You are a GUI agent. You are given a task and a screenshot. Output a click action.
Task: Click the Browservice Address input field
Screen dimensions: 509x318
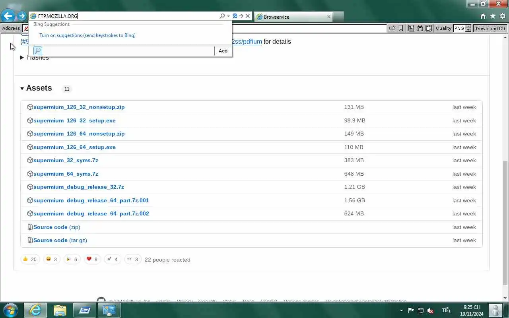click(309, 28)
